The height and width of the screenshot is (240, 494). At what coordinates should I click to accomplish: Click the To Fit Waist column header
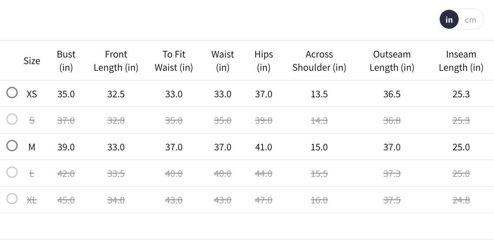(174, 61)
